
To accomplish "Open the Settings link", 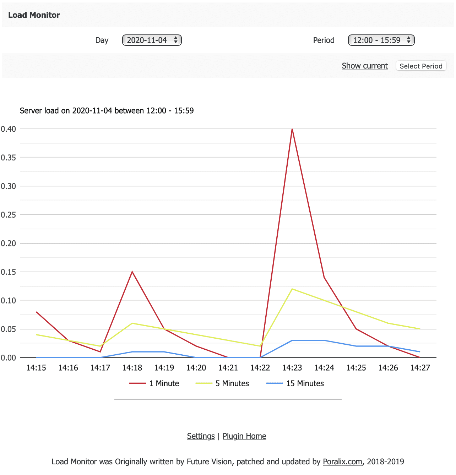I will pos(201,436).
